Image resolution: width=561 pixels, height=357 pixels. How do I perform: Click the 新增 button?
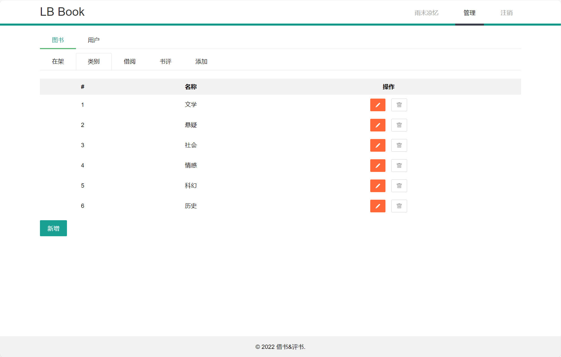(x=53, y=228)
